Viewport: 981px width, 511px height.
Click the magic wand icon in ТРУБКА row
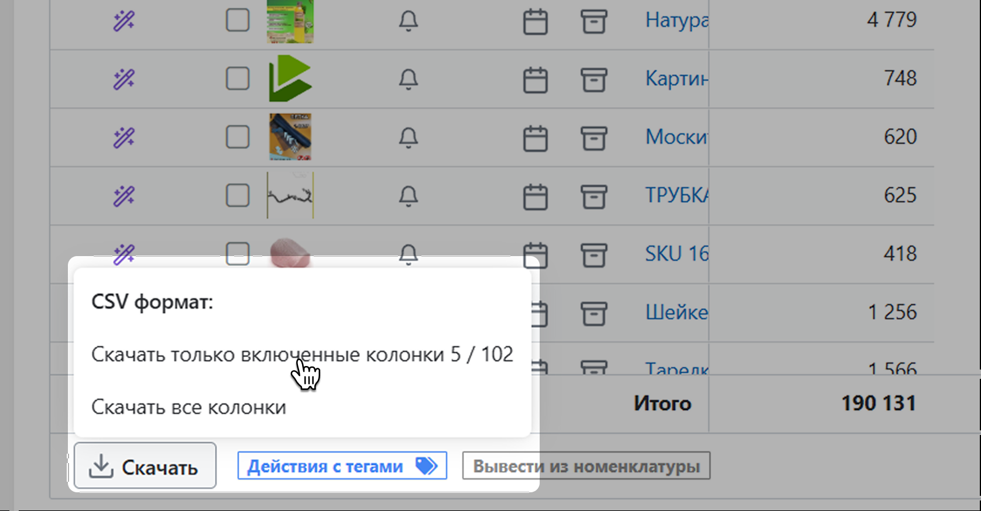(x=124, y=196)
